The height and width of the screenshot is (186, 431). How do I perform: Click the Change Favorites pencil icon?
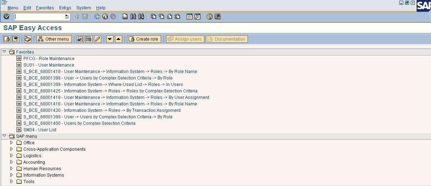[97, 39]
